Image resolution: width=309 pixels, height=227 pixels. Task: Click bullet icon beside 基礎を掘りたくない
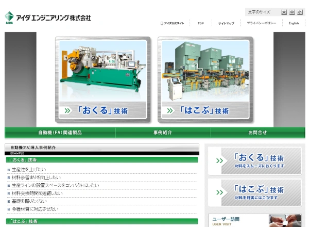coord(9,201)
